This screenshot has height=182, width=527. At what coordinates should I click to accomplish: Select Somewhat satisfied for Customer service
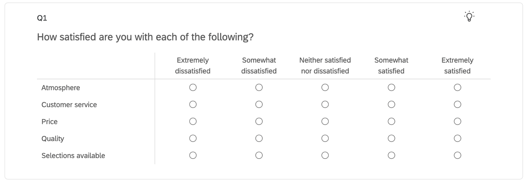391,105
